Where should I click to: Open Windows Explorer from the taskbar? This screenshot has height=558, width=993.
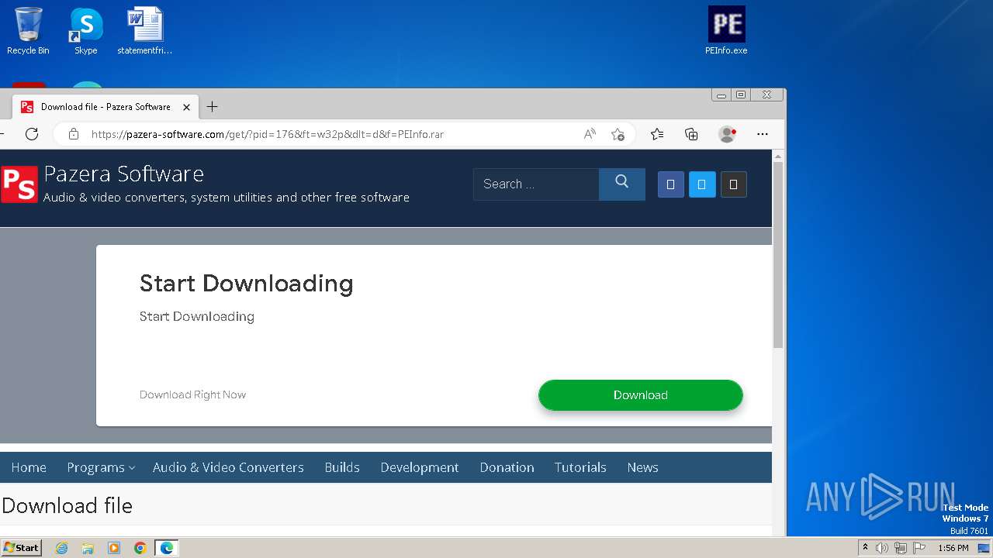pyautogui.click(x=88, y=548)
